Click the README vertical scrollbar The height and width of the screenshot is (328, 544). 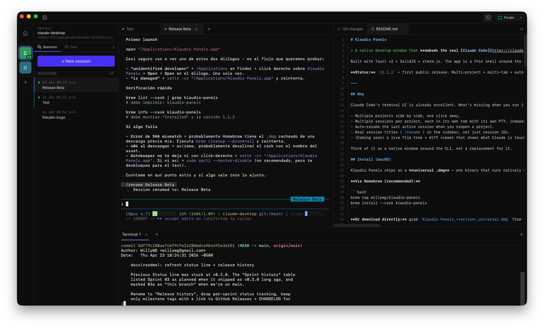pos(526,51)
